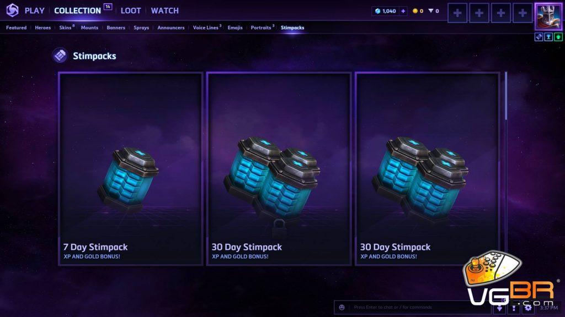Open the knight player portrait
The image size is (565, 317).
(548, 17)
